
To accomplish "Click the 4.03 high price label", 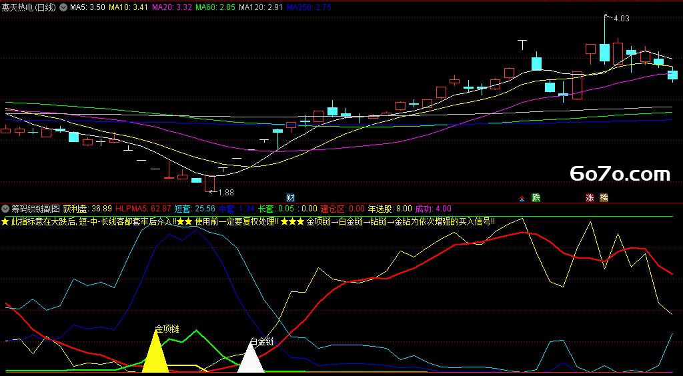I will click(x=622, y=18).
